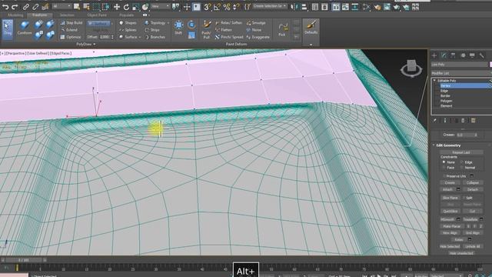492x277 pixels.
Task: Select the Smudge brush
Action: (256, 23)
